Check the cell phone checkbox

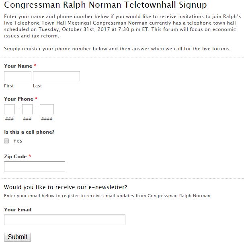pos(6,141)
